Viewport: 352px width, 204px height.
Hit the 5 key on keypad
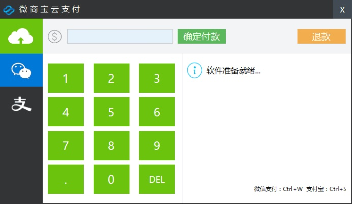click(x=111, y=112)
